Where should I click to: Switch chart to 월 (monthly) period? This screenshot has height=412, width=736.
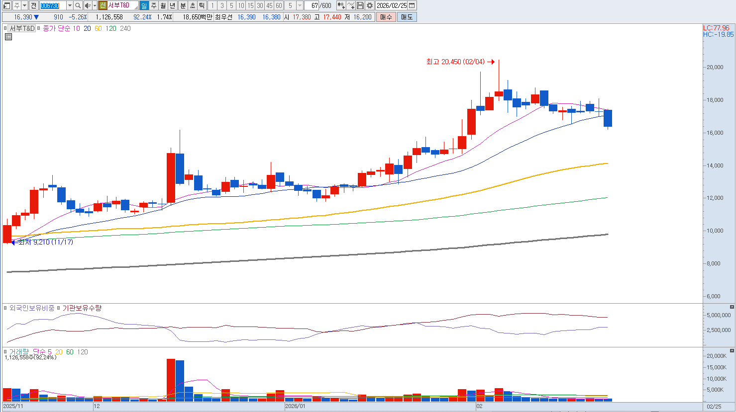click(163, 5)
